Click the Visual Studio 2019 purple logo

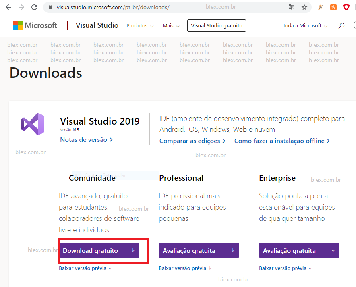(33, 124)
